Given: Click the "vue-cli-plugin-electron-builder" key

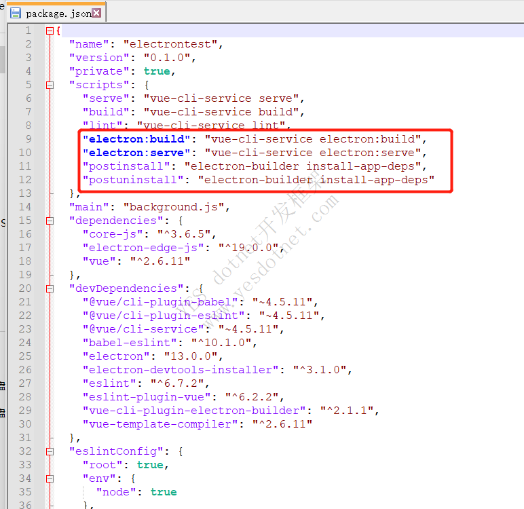Looking at the screenshot, I should (194, 411).
